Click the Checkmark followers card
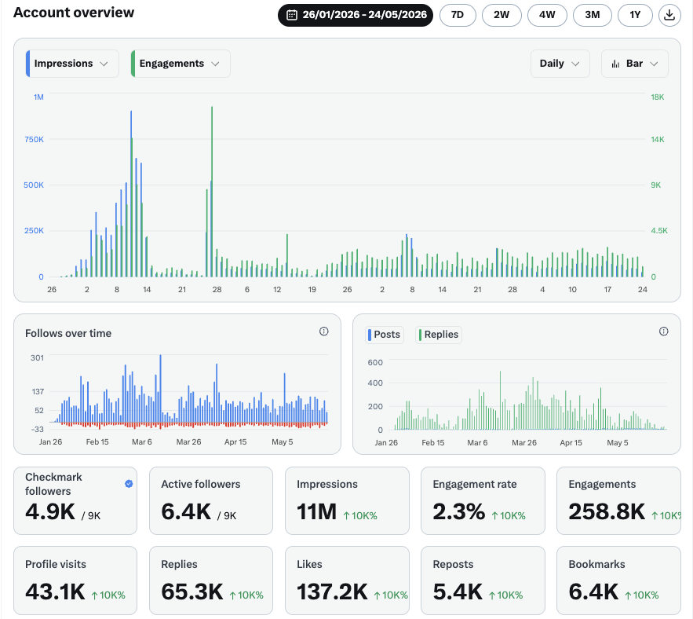The height and width of the screenshot is (619, 693). click(75, 500)
